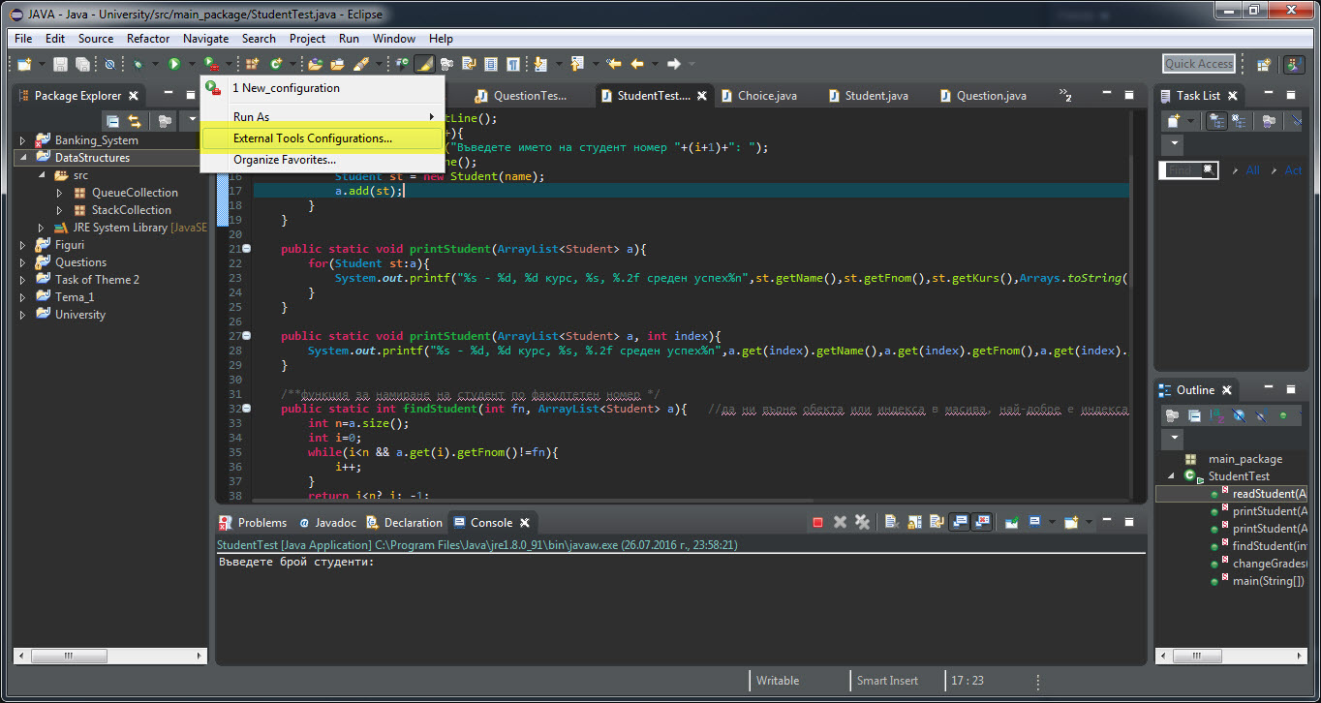
Task: Clear the Console output icon
Action: pos(892,523)
